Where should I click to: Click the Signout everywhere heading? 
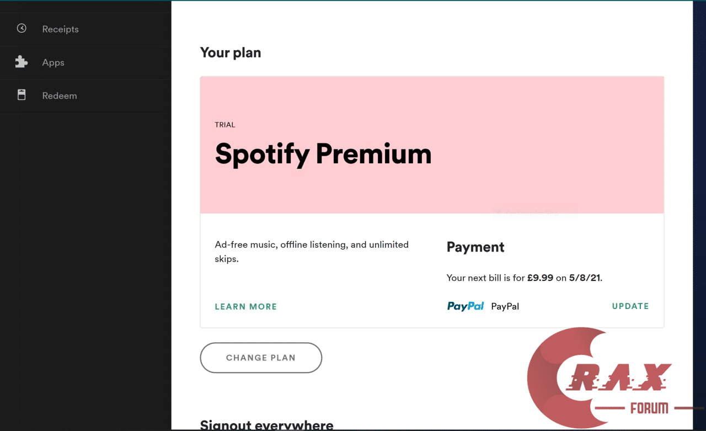[266, 425]
